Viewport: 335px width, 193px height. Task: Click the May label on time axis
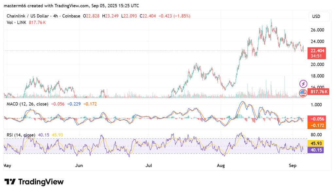(x=8, y=166)
